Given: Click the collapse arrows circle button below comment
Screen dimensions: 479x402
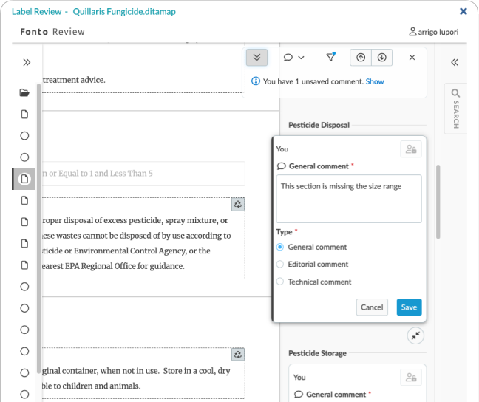Looking at the screenshot, I should tap(415, 335).
